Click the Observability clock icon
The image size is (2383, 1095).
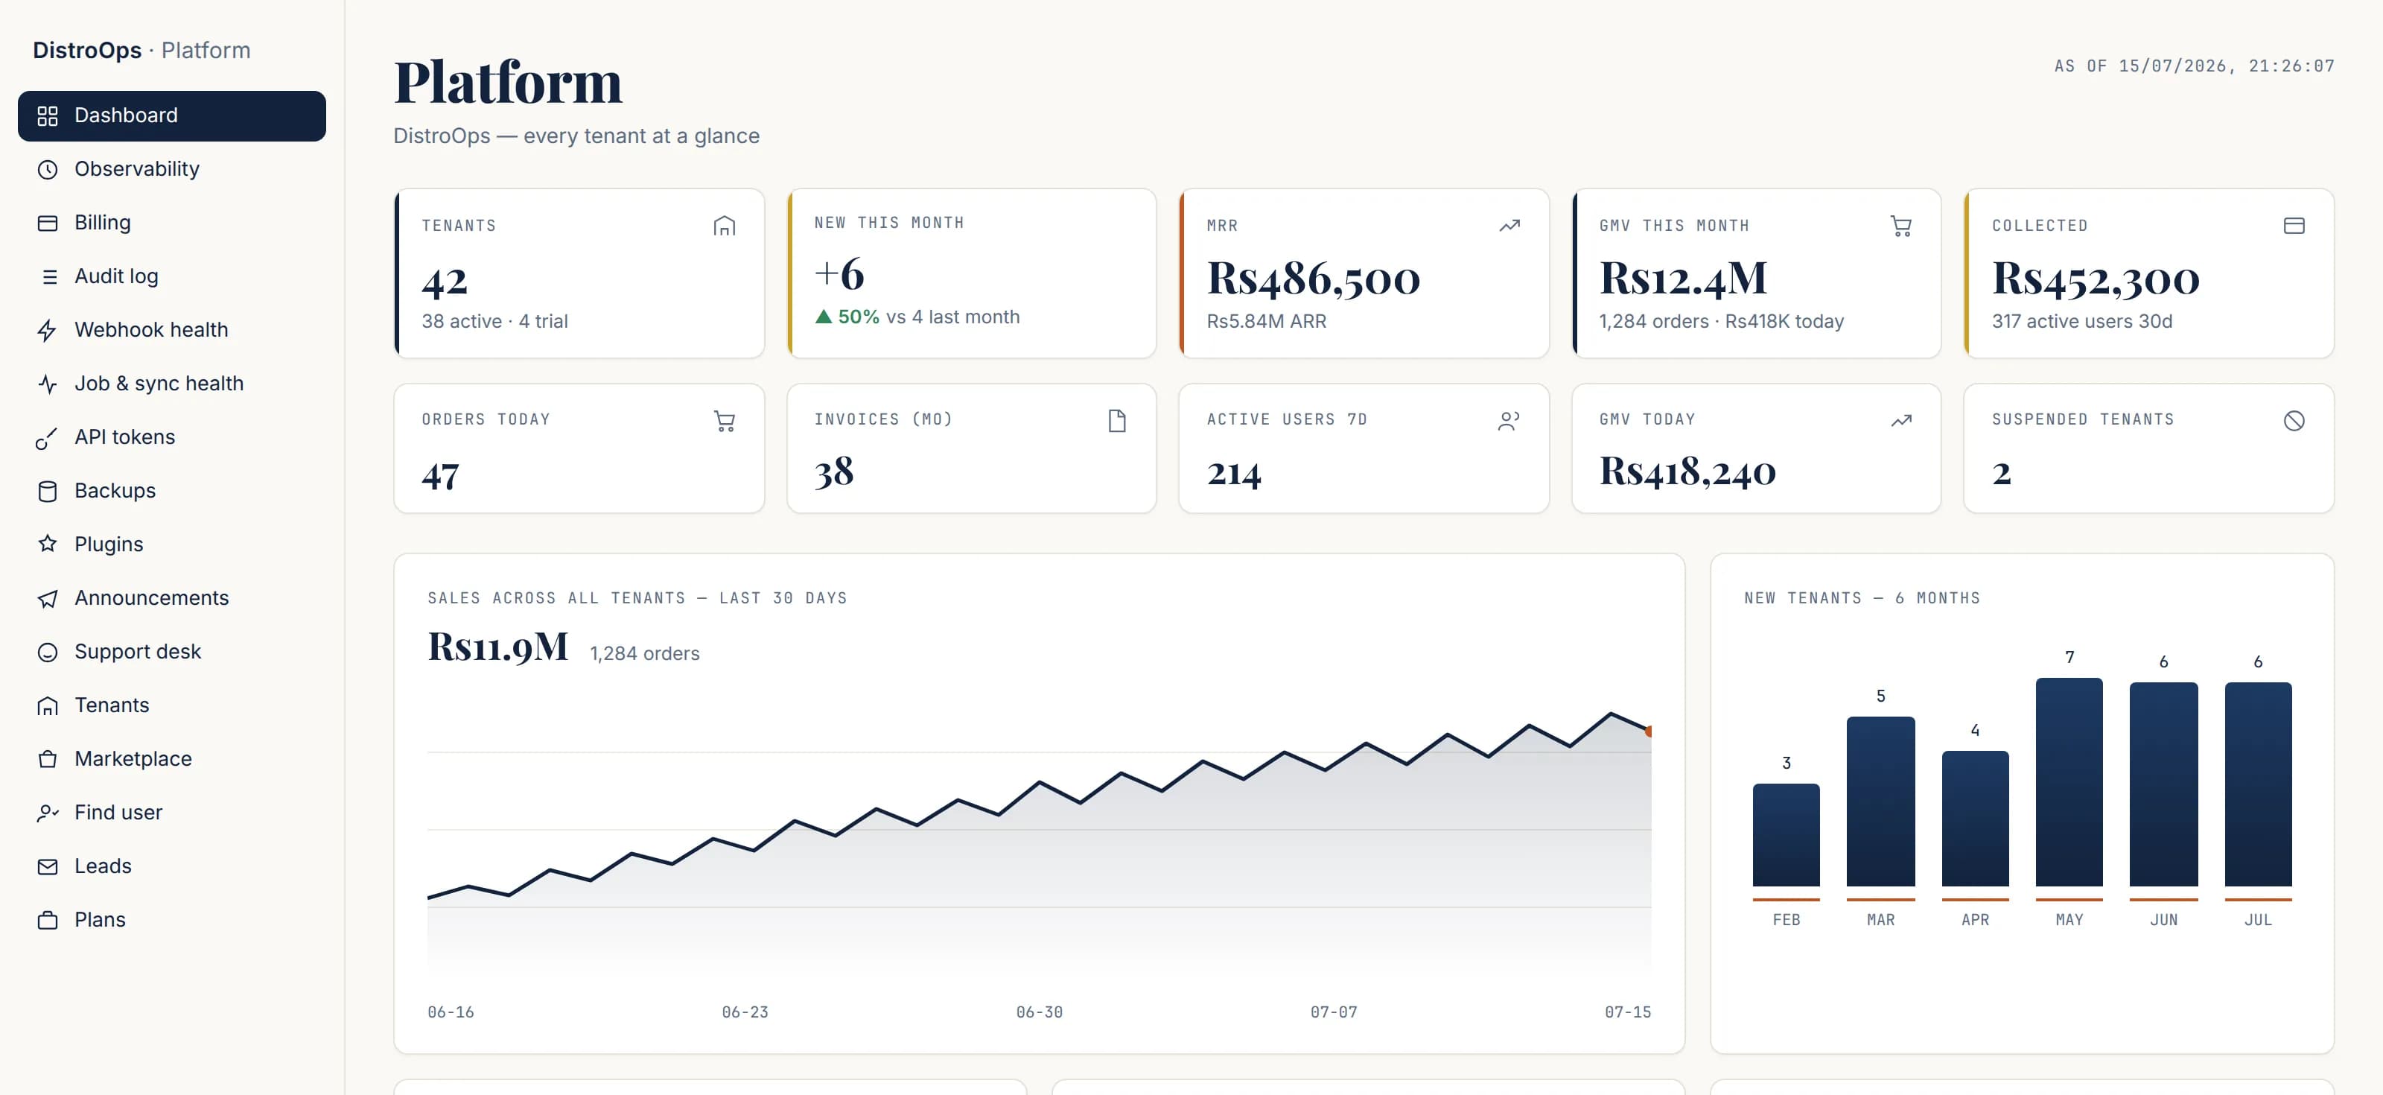coord(47,169)
